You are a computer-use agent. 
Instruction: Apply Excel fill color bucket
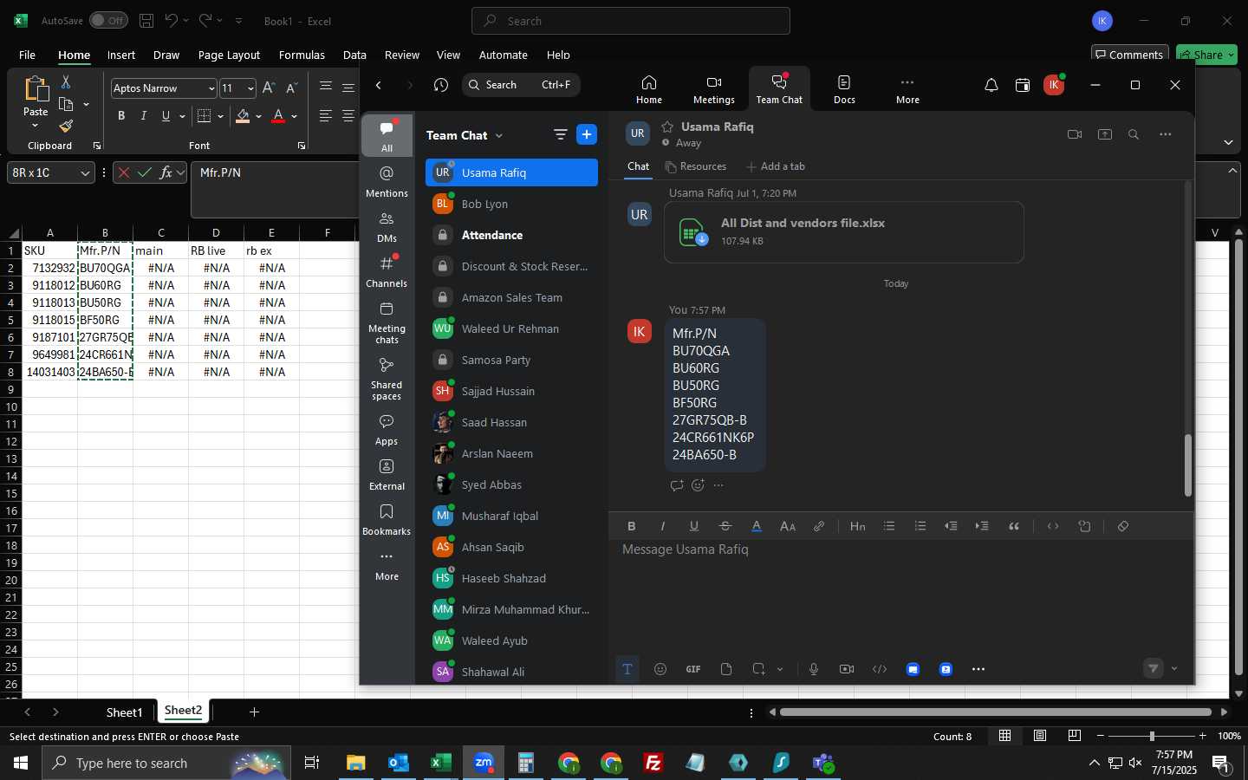[243, 116]
